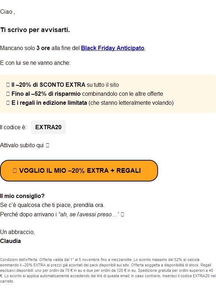This screenshot has height=288, width=216.
Task: Click the Ciao greeting line
Action: [8, 12]
